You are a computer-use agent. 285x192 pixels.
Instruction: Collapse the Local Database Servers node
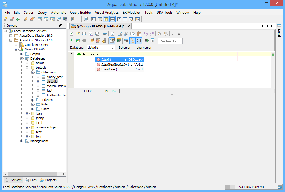(x=5, y=31)
